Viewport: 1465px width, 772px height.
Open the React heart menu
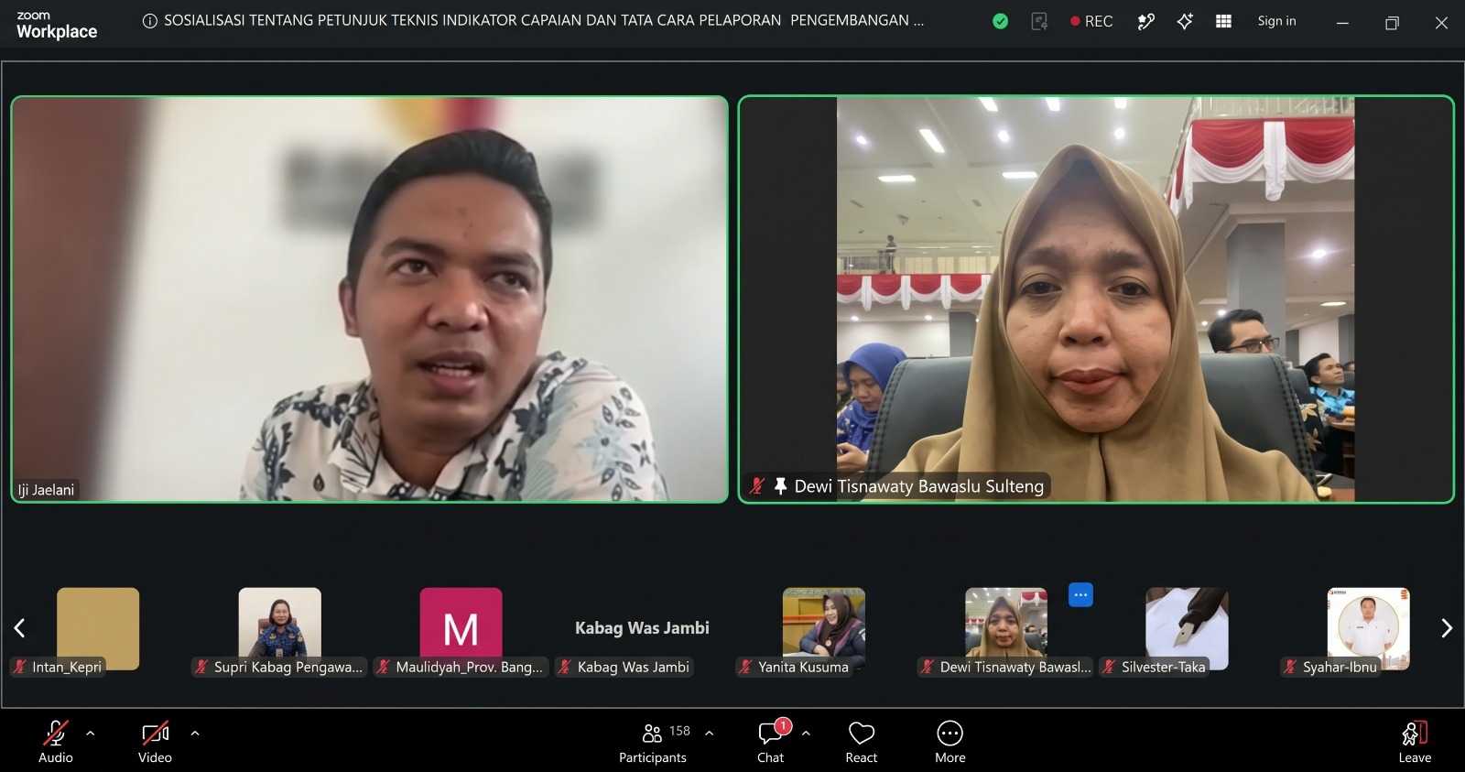tap(862, 743)
